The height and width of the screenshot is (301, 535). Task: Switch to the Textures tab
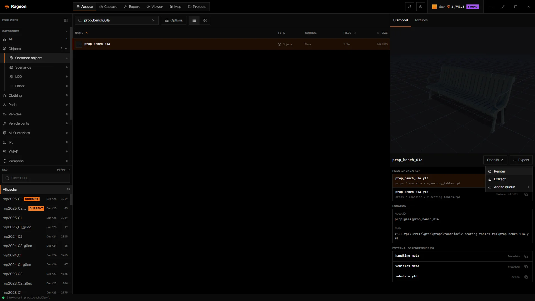421,20
